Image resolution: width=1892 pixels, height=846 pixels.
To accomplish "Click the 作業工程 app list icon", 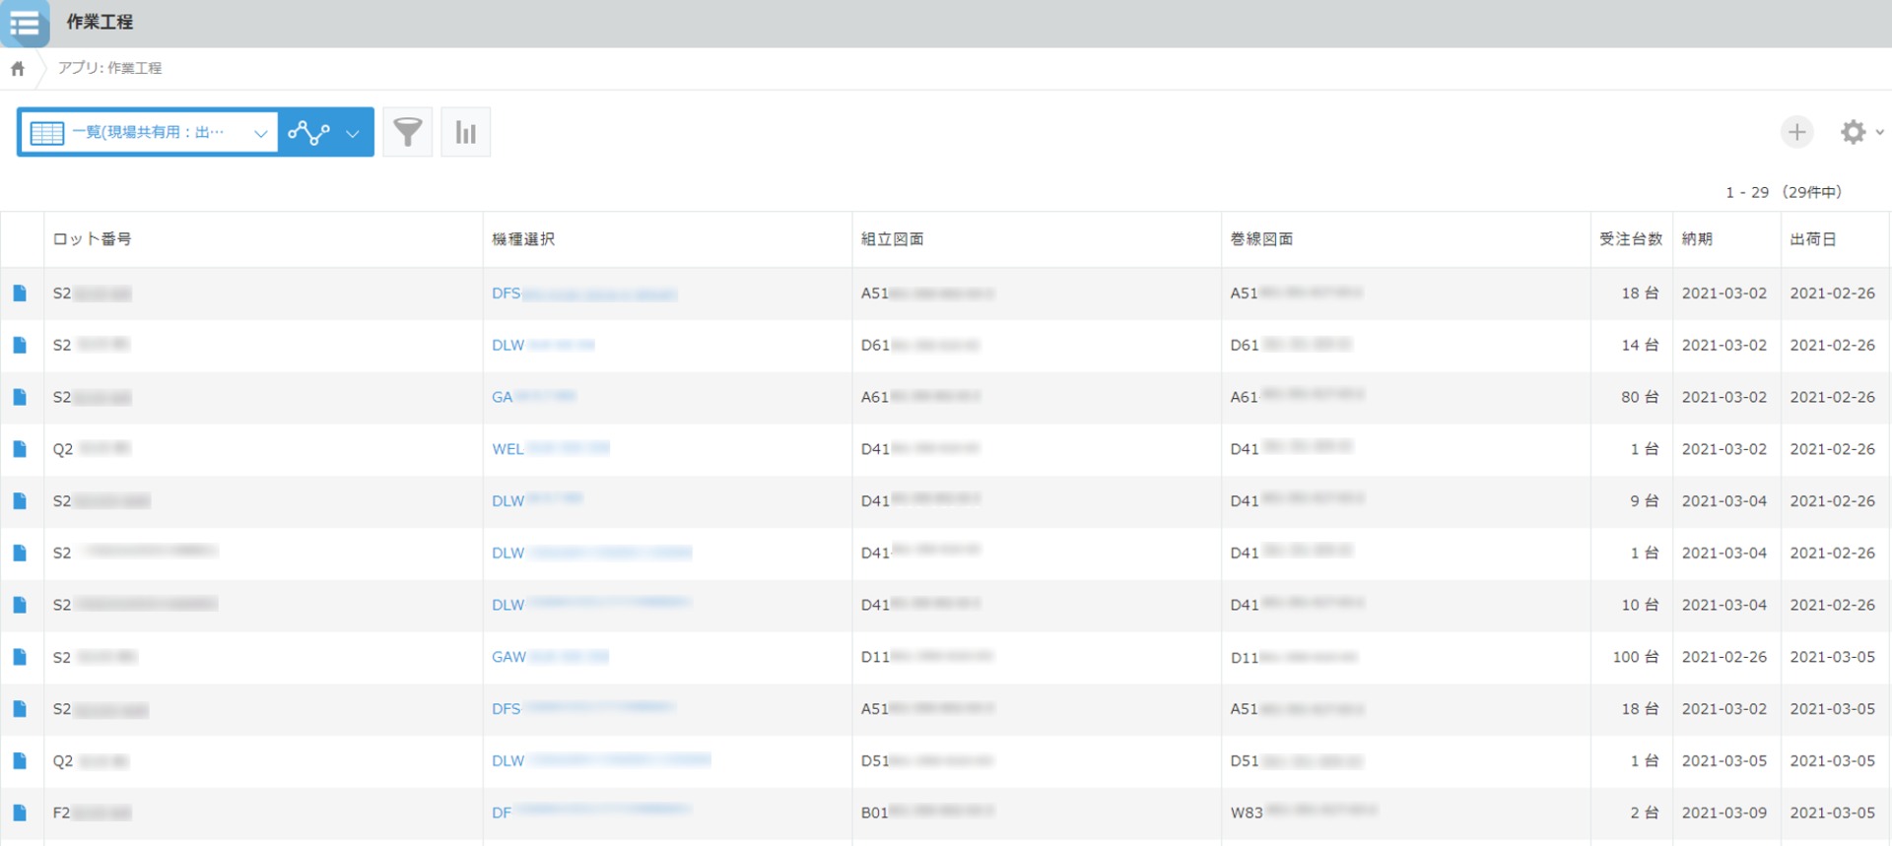I will pos(25,23).
